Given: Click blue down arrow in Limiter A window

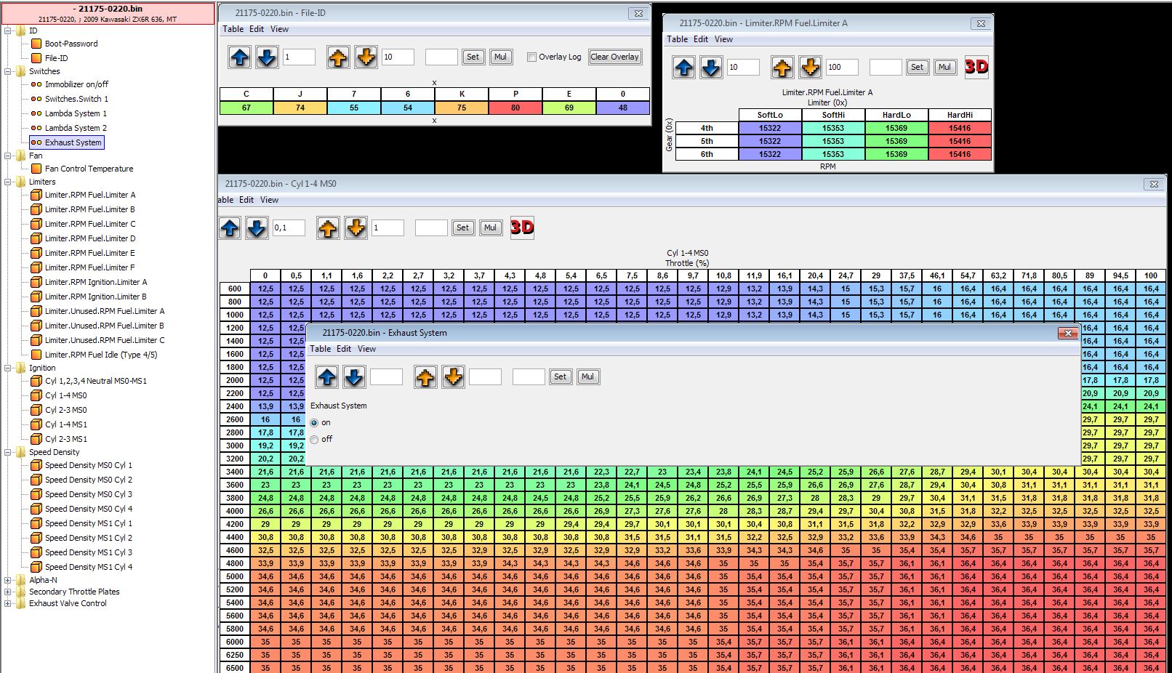Looking at the screenshot, I should pos(710,68).
